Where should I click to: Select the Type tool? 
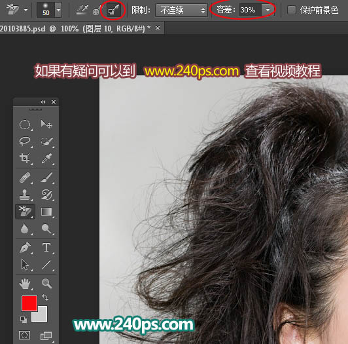pyautogui.click(x=46, y=248)
